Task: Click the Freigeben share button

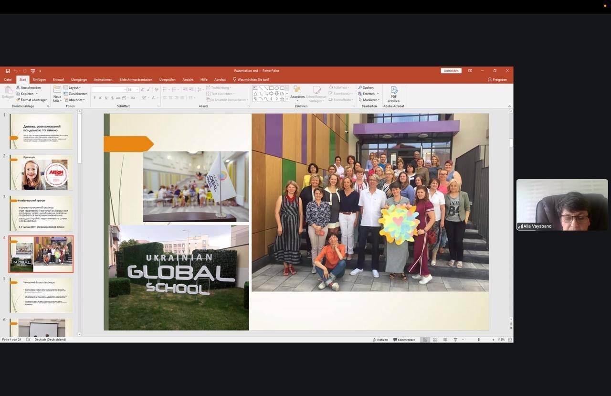Action: pyautogui.click(x=497, y=80)
